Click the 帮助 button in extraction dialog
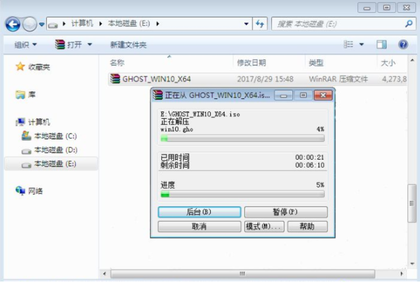 click(x=307, y=227)
